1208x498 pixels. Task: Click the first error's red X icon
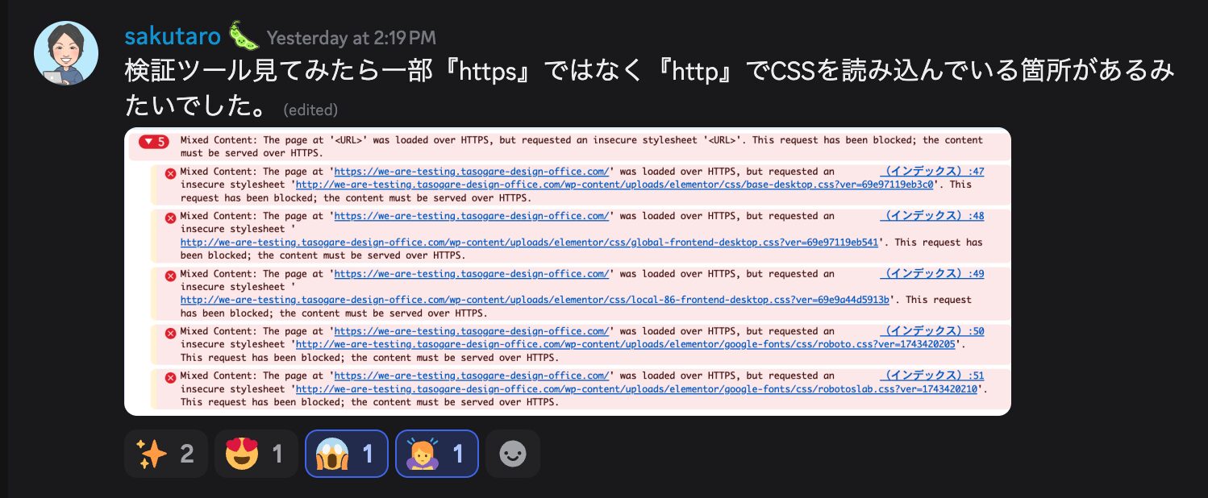[x=170, y=173]
